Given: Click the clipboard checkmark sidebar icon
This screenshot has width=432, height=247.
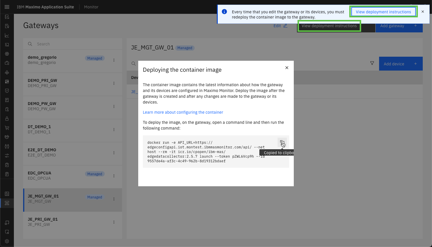Looking at the screenshot, I should [7, 165].
